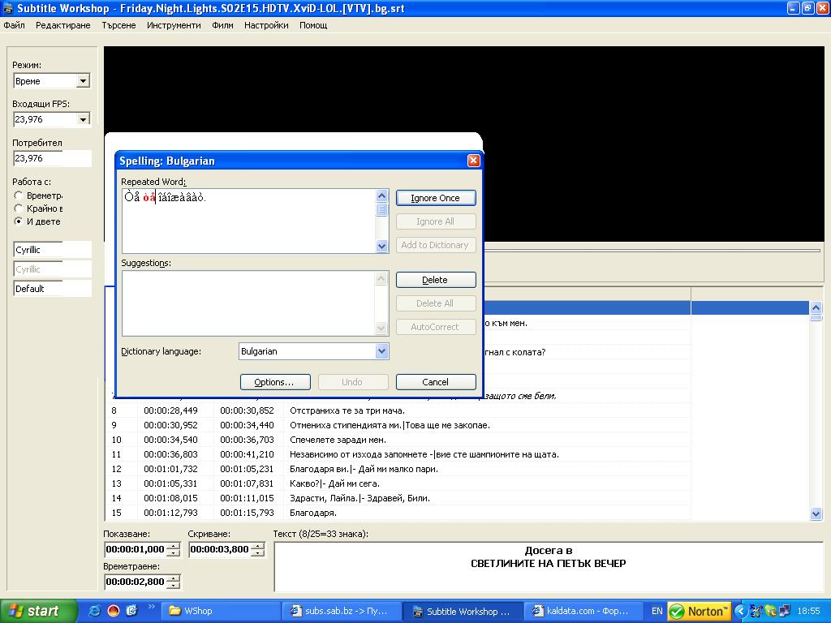Open the Филм menu

[222, 25]
